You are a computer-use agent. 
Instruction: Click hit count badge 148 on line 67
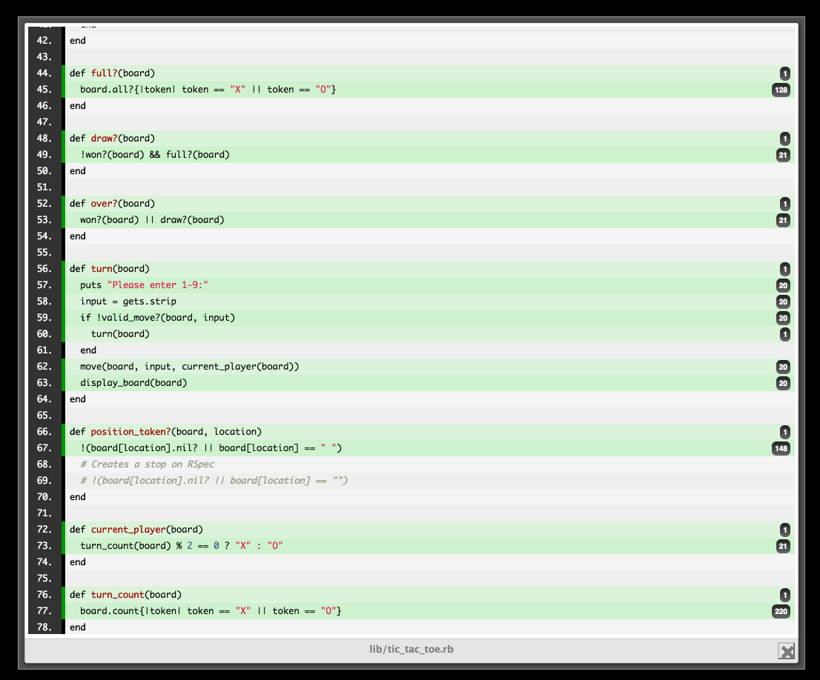pyautogui.click(x=781, y=448)
